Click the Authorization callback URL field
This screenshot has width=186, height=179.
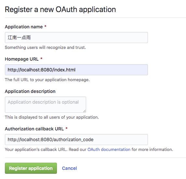76,140
